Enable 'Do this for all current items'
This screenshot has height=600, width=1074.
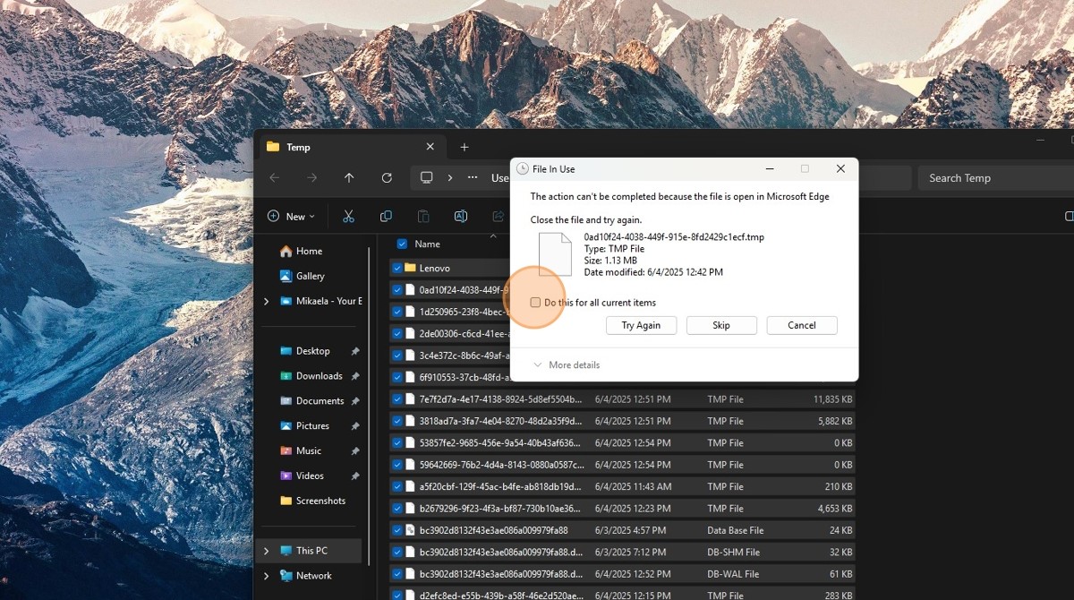535,303
